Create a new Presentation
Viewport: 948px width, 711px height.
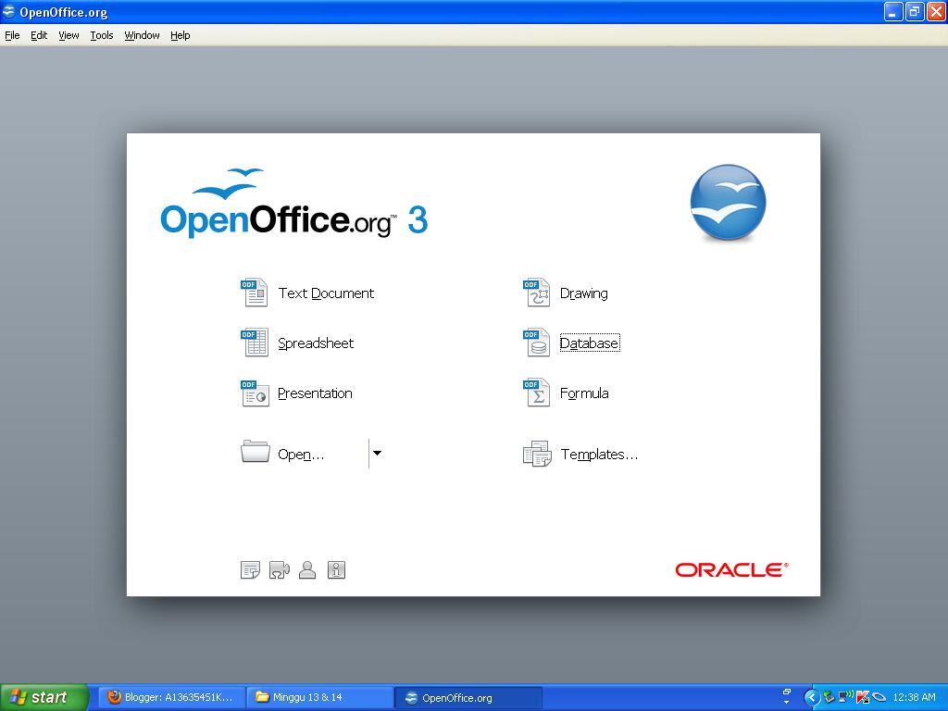pyautogui.click(x=315, y=393)
